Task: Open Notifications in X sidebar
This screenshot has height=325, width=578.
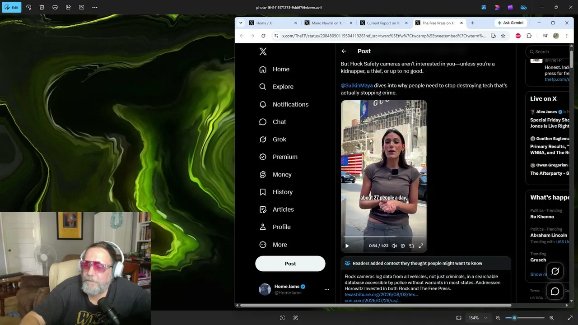Action: coord(284,104)
